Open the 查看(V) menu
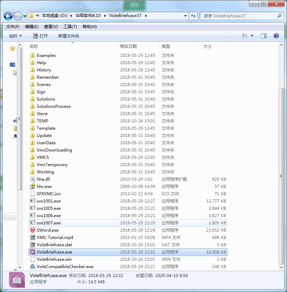 pyautogui.click(x=51, y=27)
